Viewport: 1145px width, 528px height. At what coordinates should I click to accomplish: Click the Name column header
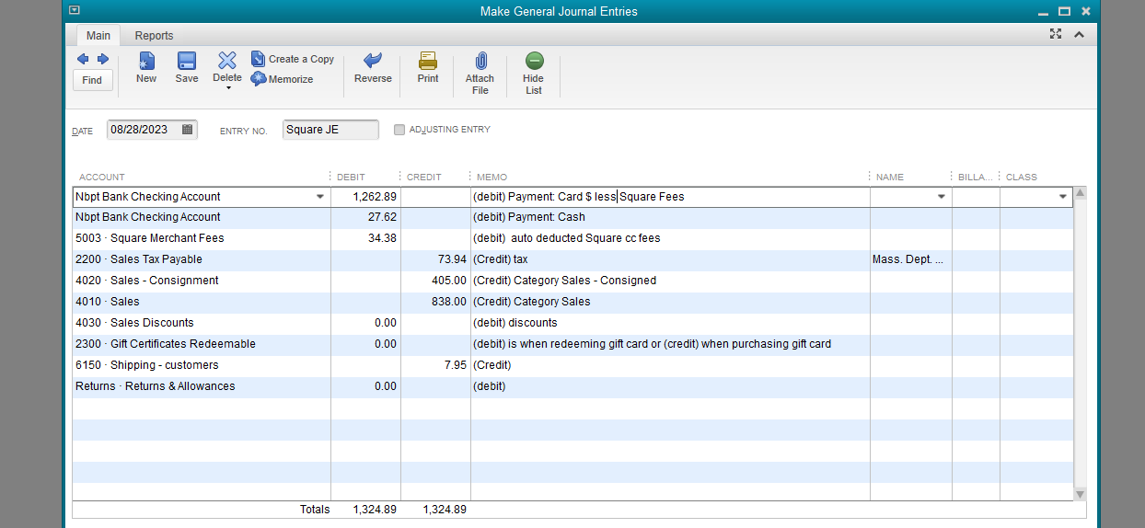tap(890, 177)
